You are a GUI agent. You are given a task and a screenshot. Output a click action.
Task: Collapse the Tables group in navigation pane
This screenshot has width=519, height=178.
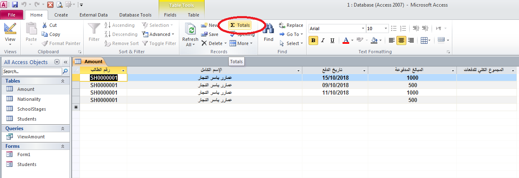63,81
